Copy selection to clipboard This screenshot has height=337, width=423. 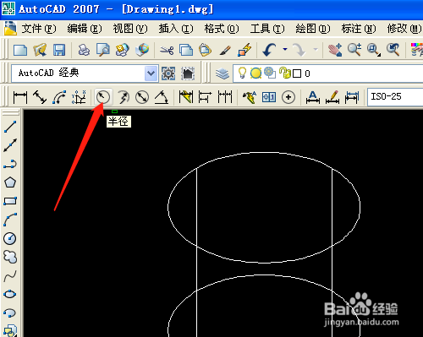186,50
